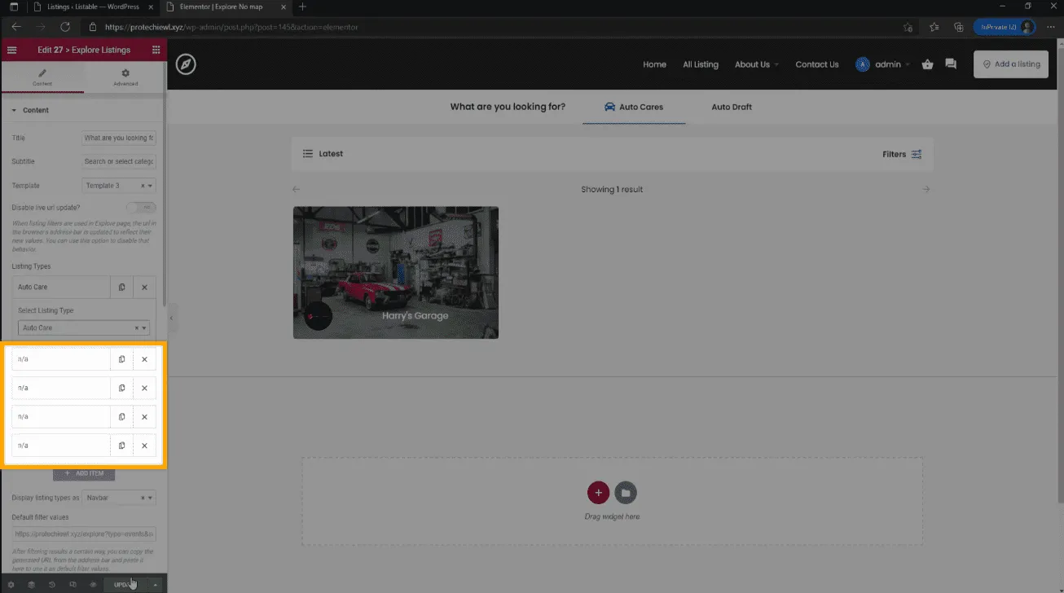Open the widgets grid panel

(156, 50)
